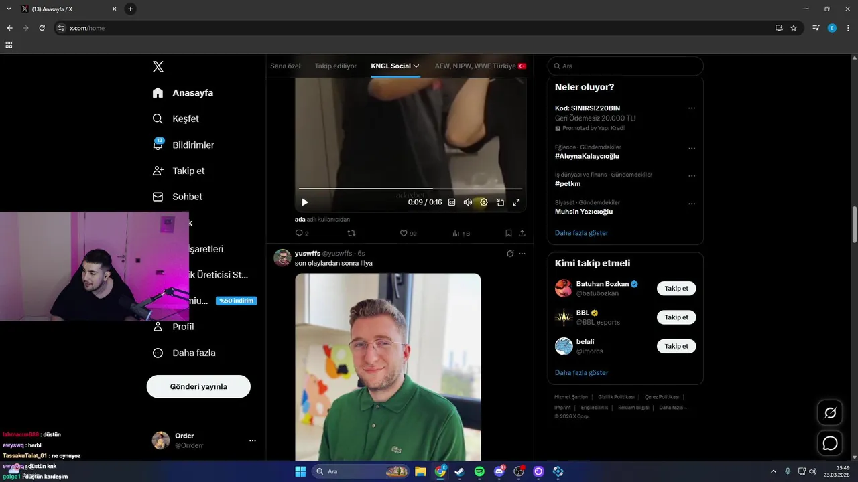Open #petkm trend
The width and height of the screenshot is (858, 482).
point(568,183)
